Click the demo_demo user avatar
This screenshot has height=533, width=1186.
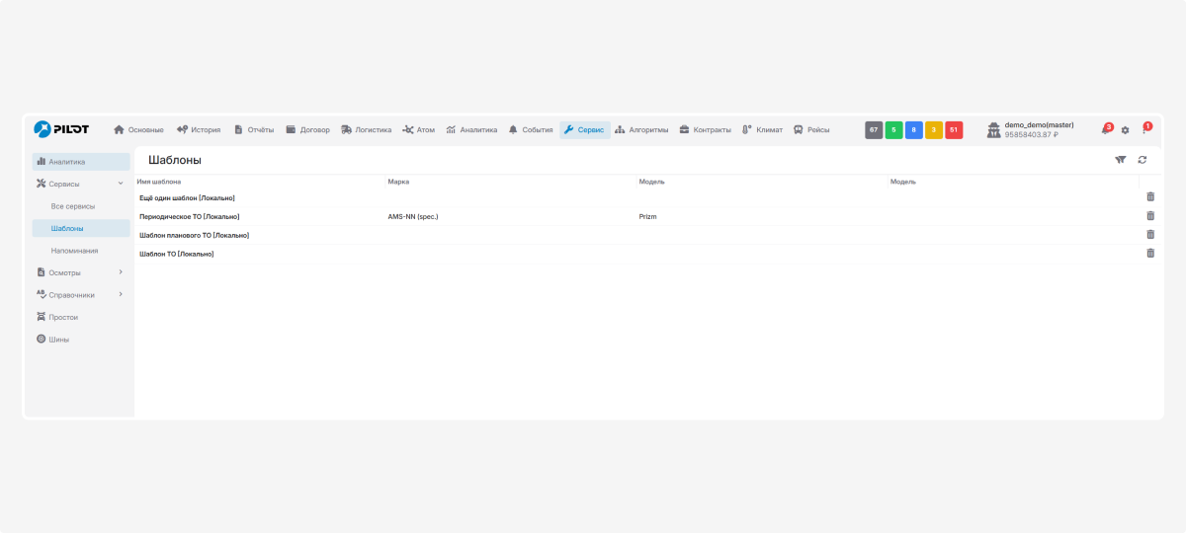click(993, 130)
